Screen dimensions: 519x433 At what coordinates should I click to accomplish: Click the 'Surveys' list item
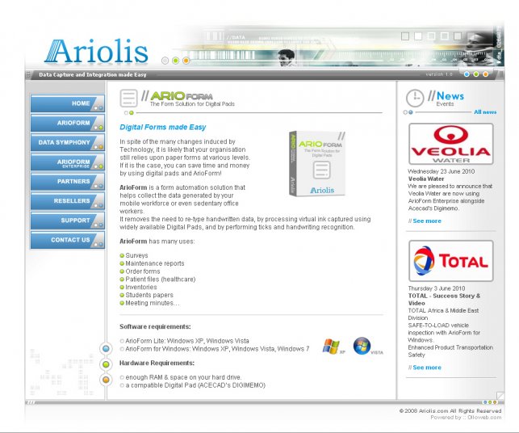point(136,255)
